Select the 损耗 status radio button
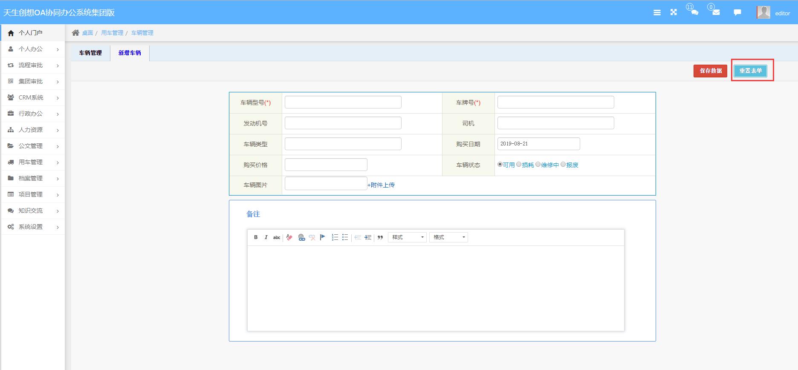798x370 pixels. pyautogui.click(x=519, y=164)
